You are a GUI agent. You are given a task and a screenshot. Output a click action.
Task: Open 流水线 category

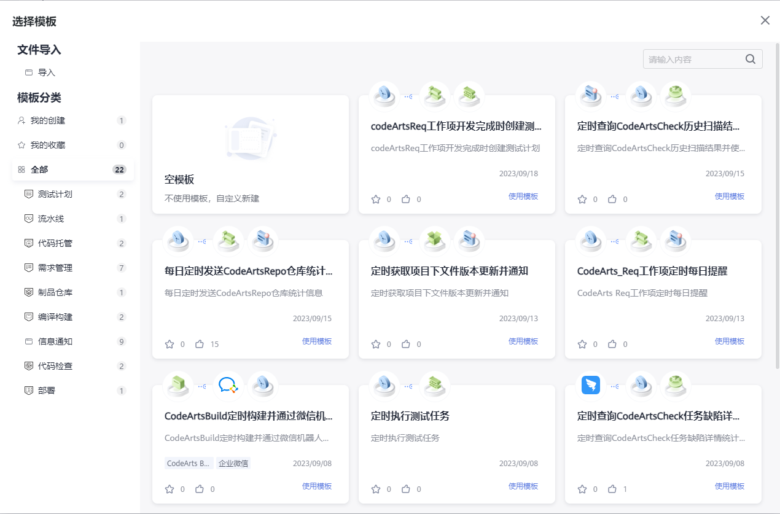pos(73,219)
